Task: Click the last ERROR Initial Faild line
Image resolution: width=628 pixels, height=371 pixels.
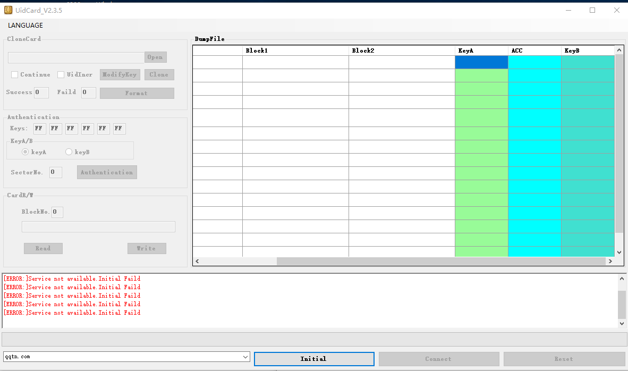Action: pyautogui.click(x=72, y=313)
